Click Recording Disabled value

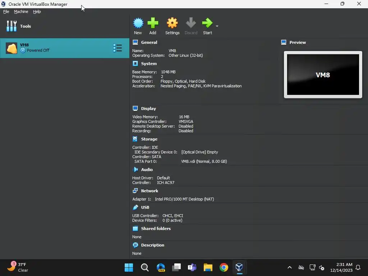point(186,131)
